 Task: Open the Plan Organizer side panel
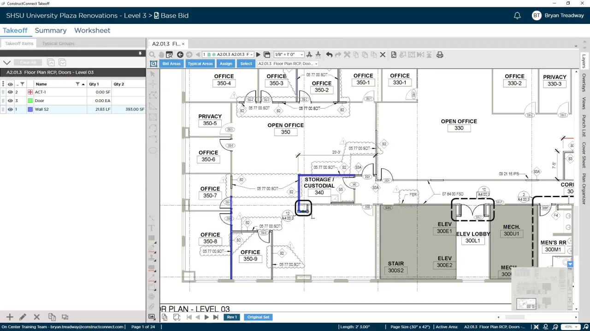pos(584,188)
